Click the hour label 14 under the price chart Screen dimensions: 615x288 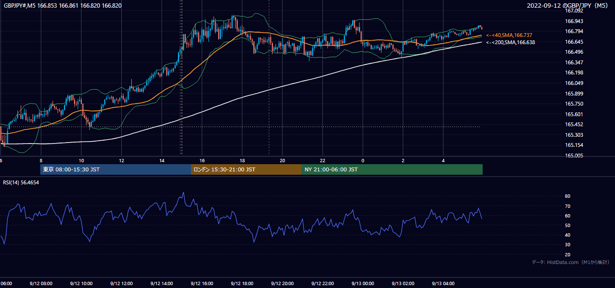point(162,161)
